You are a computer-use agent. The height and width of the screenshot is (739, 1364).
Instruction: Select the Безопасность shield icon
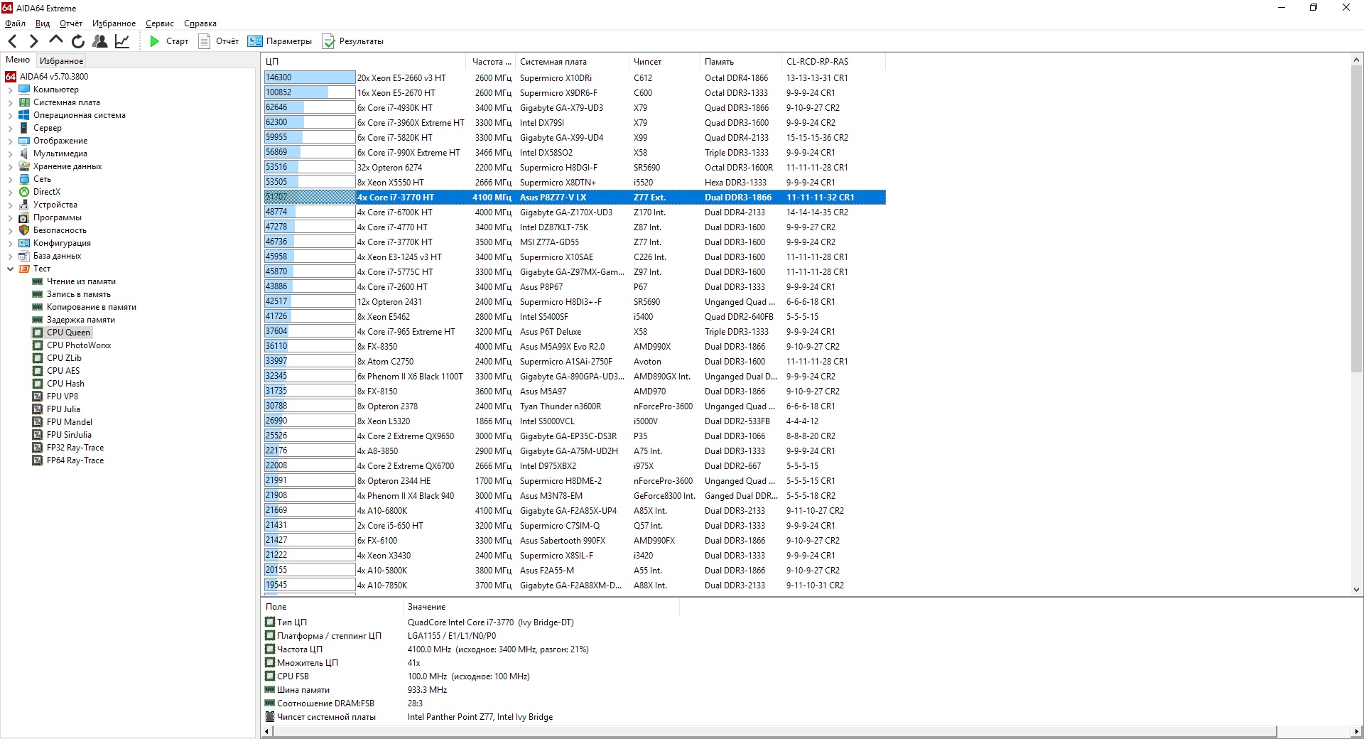click(x=24, y=230)
